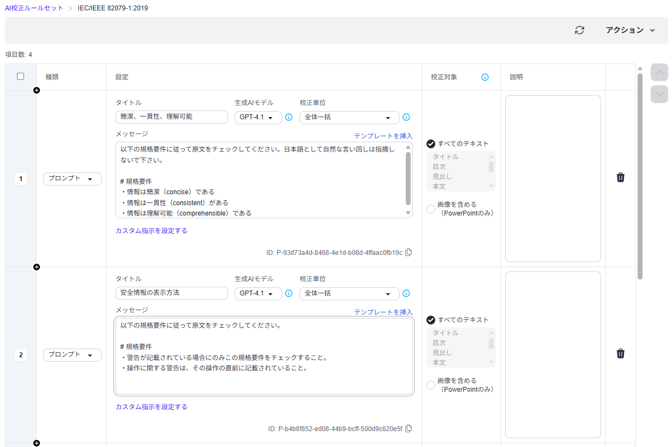This screenshot has height=447, width=672.
Task: Delete row 1 with the trash icon
Action: pyautogui.click(x=621, y=177)
